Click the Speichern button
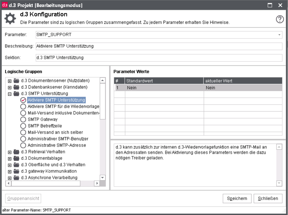The height and width of the screenshot is (215, 288). (x=237, y=199)
